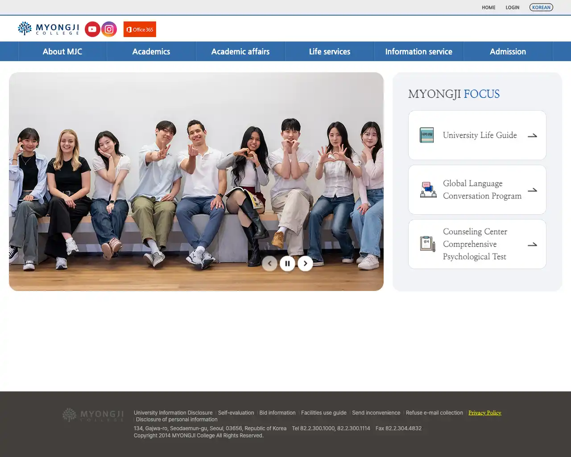Click the Tel 82.2.300.1000 text
Screen dimensions: 571x457
[331, 428]
